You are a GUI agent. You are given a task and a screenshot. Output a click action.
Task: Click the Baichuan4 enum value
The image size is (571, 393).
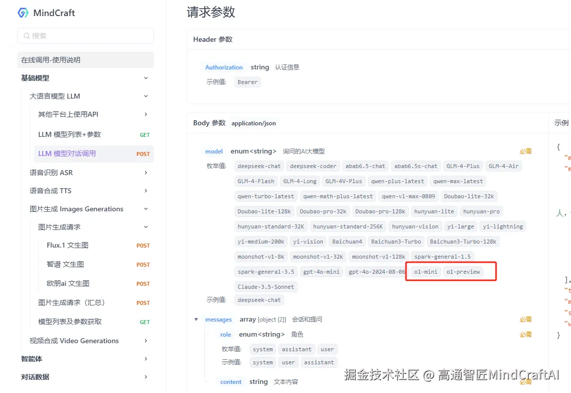pyautogui.click(x=347, y=242)
